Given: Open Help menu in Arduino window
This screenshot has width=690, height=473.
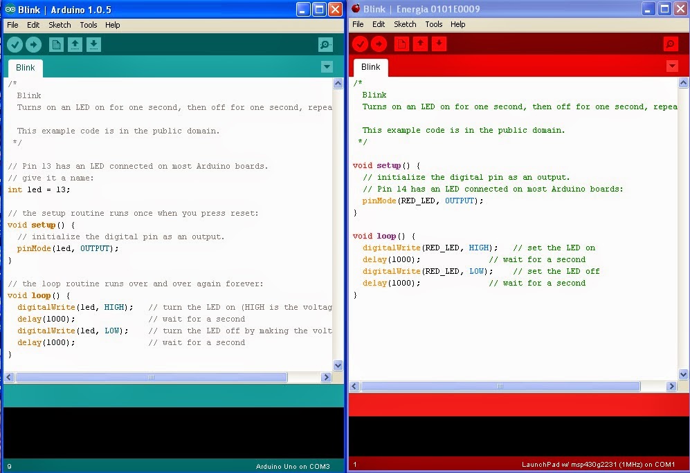Looking at the screenshot, I should [113, 25].
